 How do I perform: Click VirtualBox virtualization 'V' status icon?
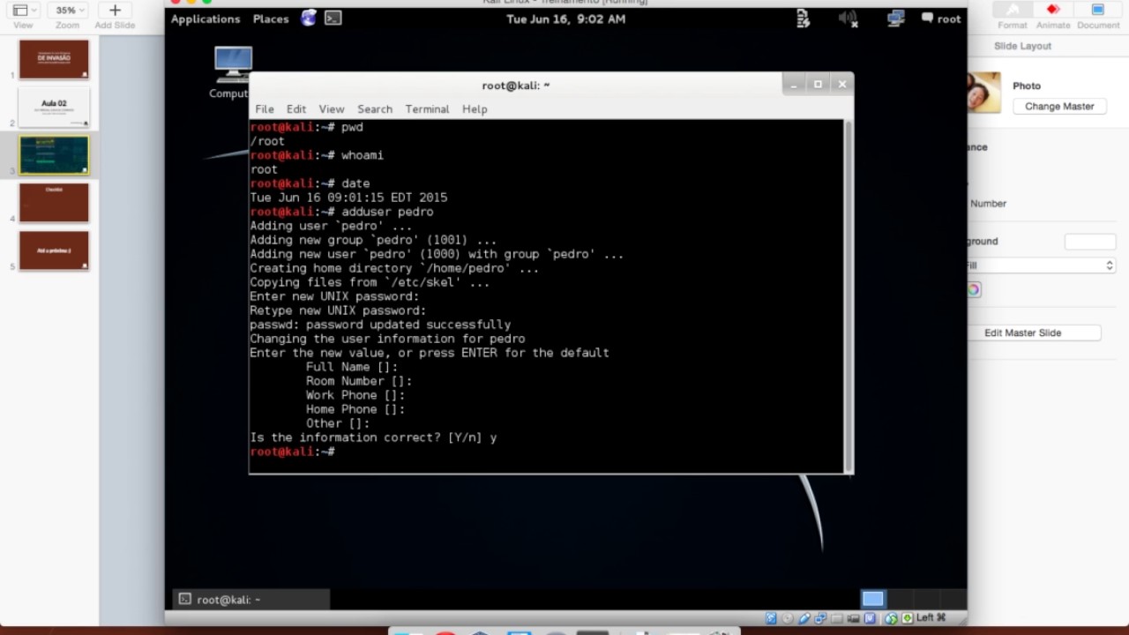[871, 618]
